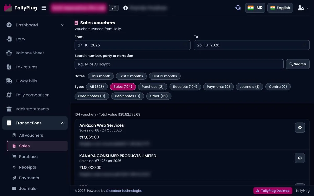Select the Sales (104) type filter
This screenshot has width=314, height=196.
(x=123, y=87)
